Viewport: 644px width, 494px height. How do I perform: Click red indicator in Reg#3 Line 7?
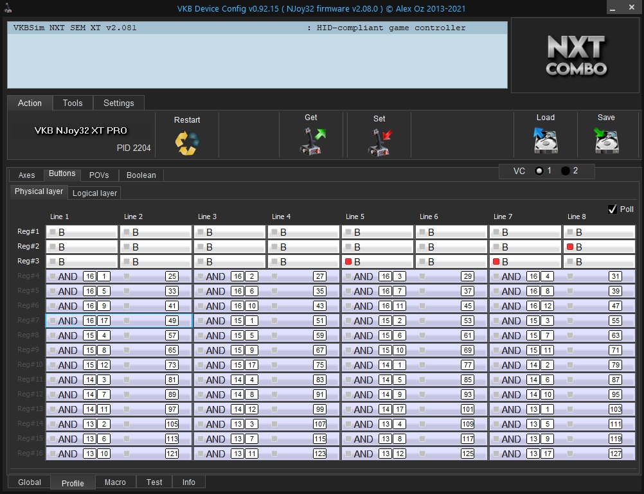tap(496, 261)
